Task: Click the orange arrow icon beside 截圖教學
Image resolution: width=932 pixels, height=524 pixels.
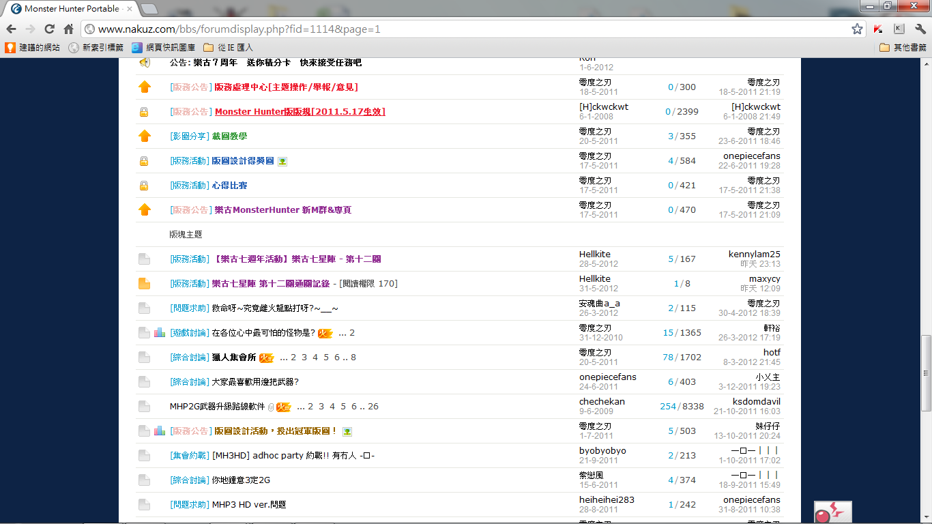Action: [144, 136]
